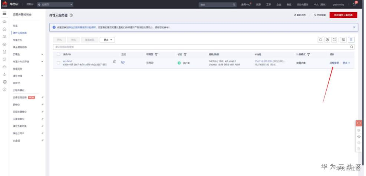Click the 开机 button
This screenshot has height=176, width=366.
[59, 40]
